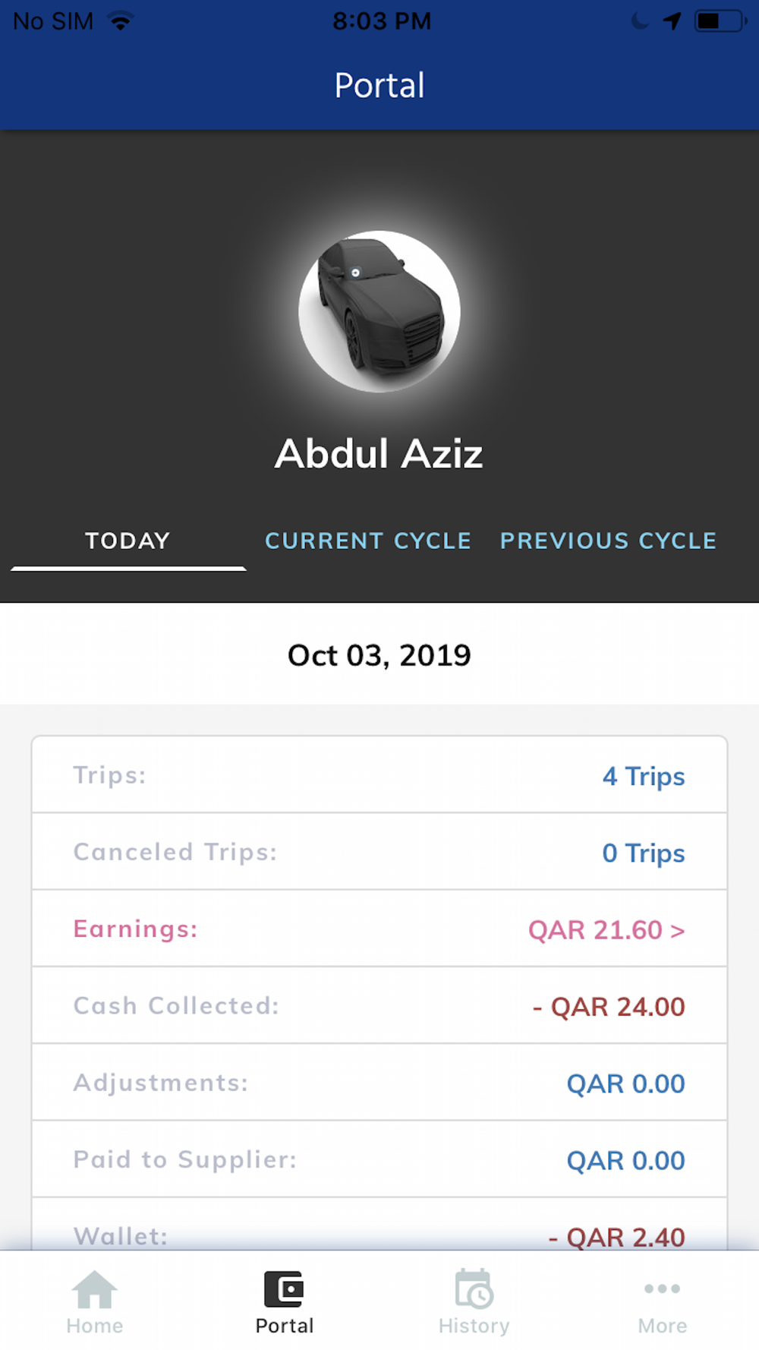
Task: Open the 0 Trips canceled link
Action: (x=644, y=853)
